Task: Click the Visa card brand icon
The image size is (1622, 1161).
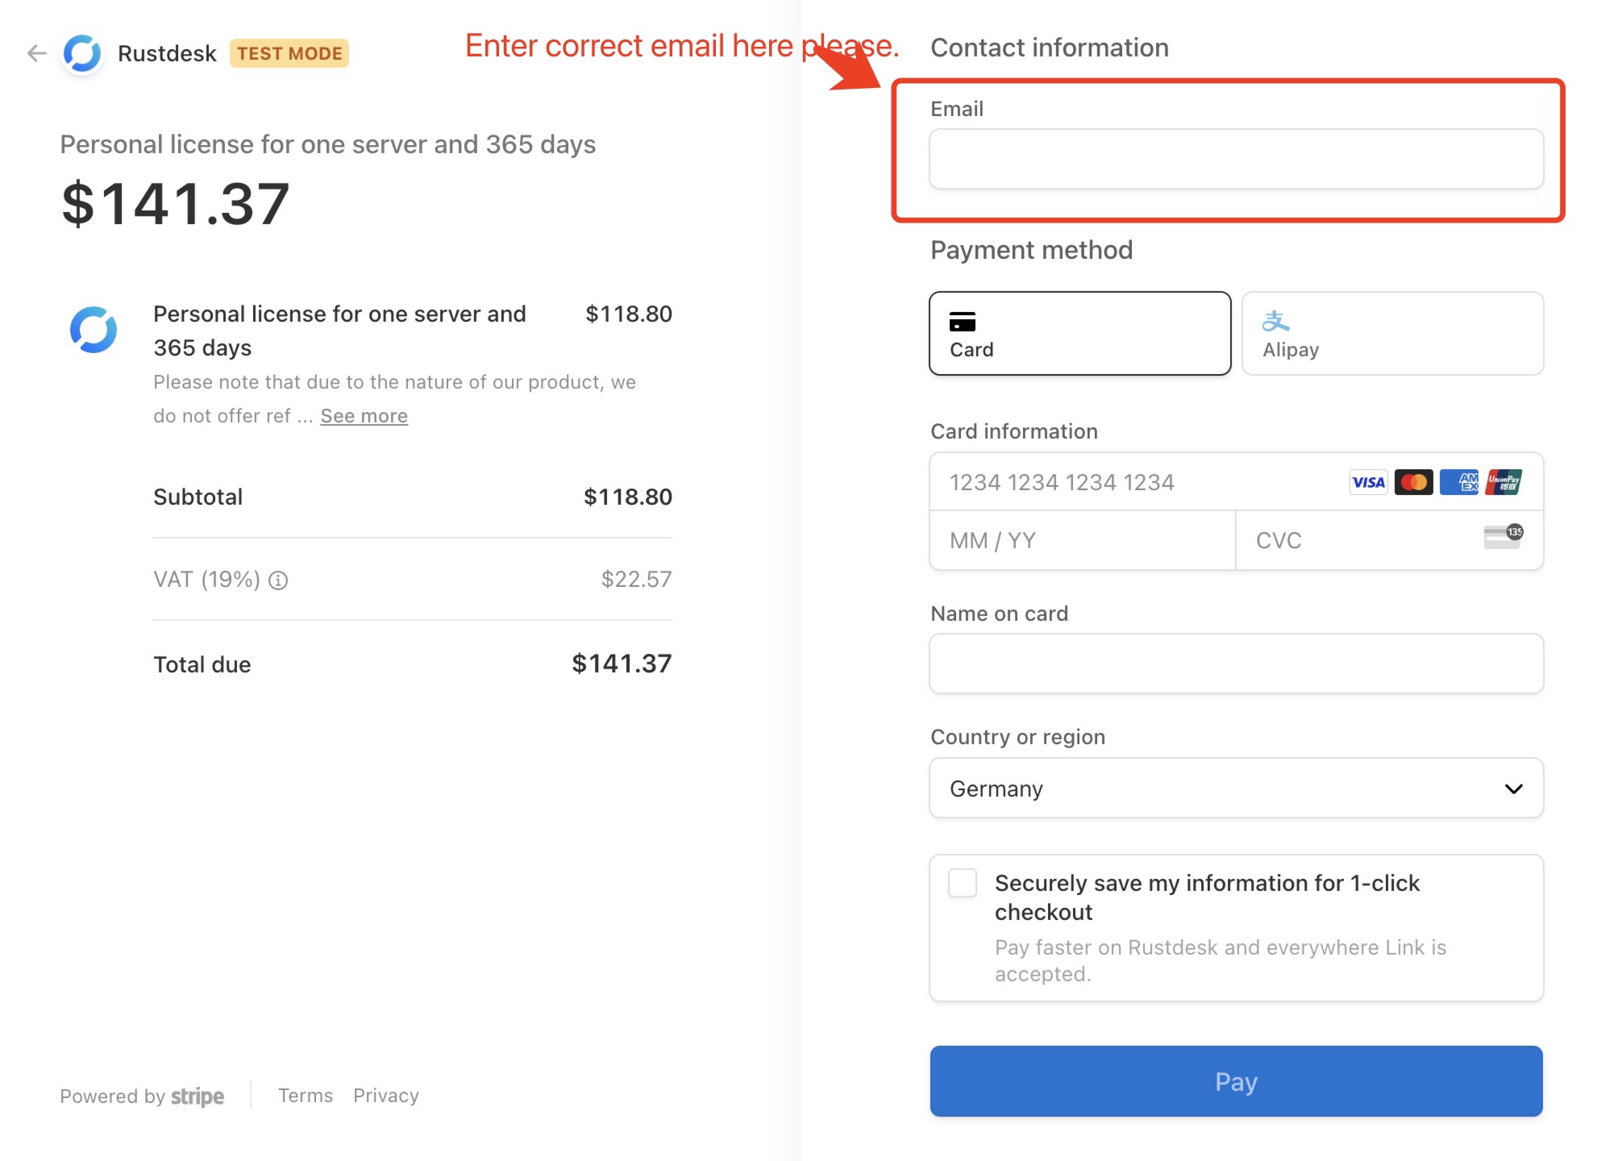Action: tap(1368, 482)
